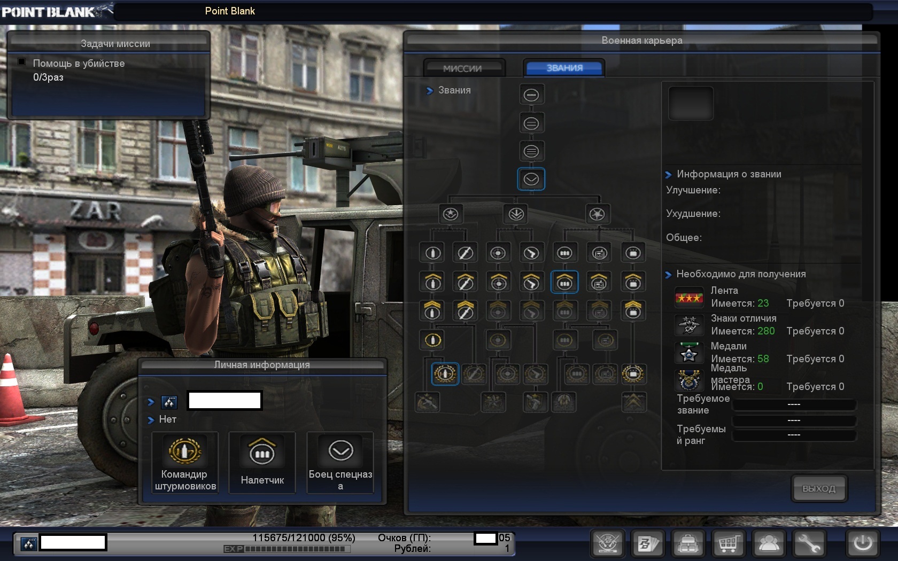The image size is (898, 561).
Task: Click the wrench settings icon
Action: (809, 544)
